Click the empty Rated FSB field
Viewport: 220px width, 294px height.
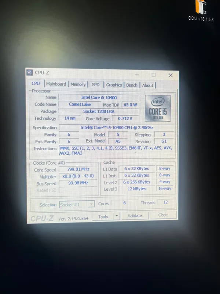click(78, 190)
